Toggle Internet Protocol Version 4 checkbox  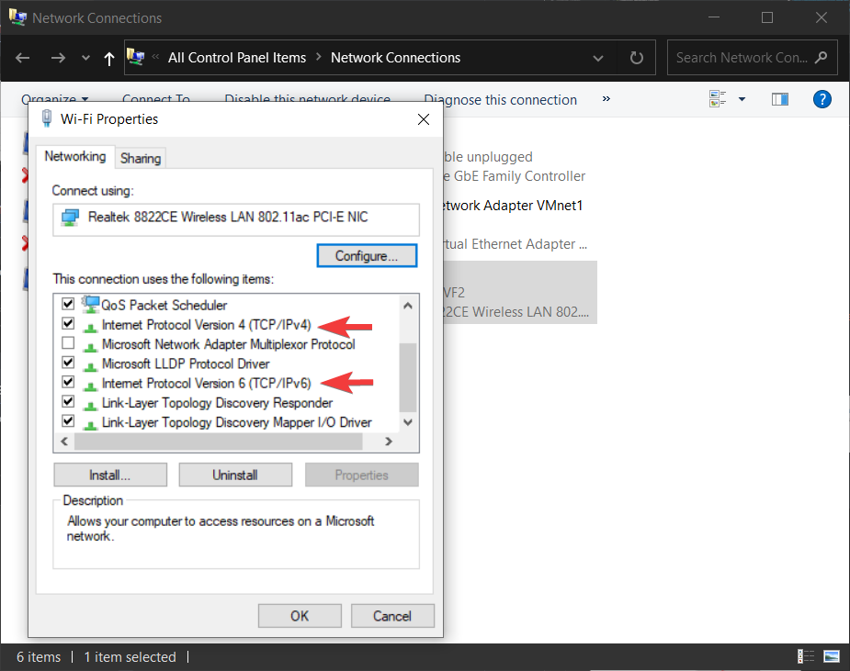(x=68, y=323)
